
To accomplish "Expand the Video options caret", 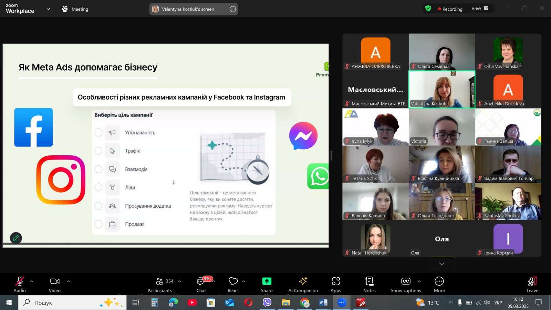I will [x=69, y=281].
